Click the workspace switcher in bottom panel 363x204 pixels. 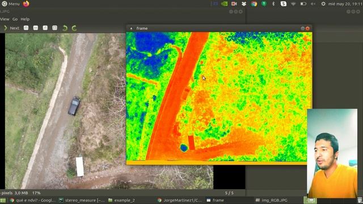click(x=310, y=200)
